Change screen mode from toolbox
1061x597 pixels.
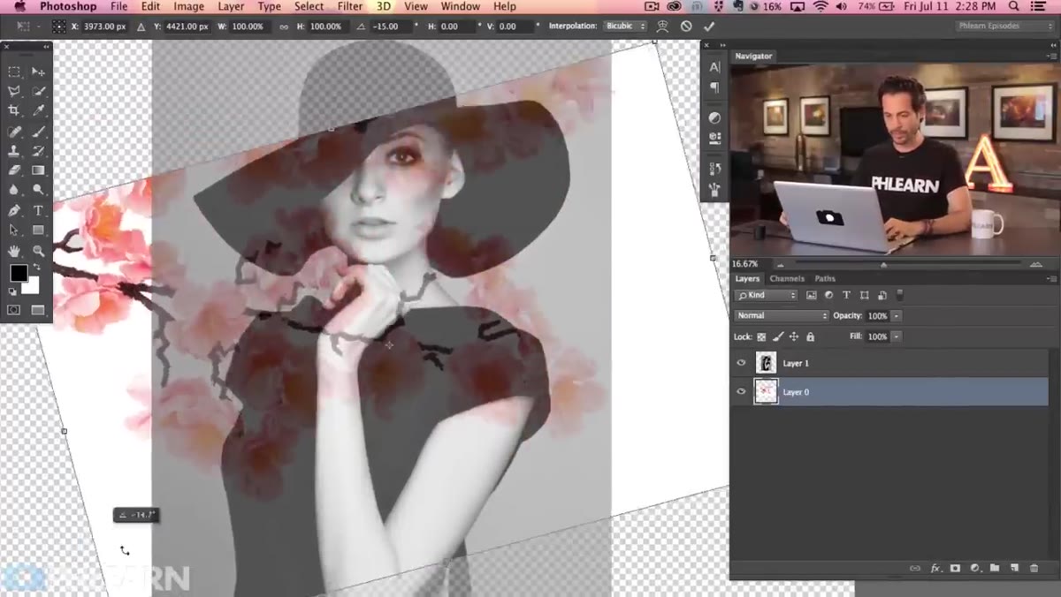click(x=39, y=310)
